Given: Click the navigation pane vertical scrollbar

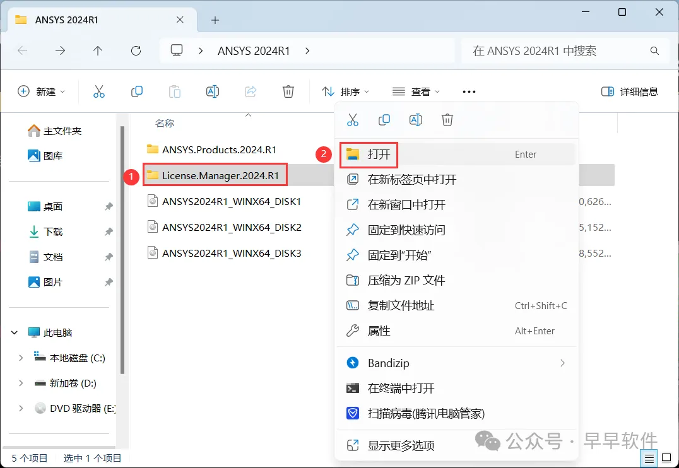Looking at the screenshot, I should (122, 250).
